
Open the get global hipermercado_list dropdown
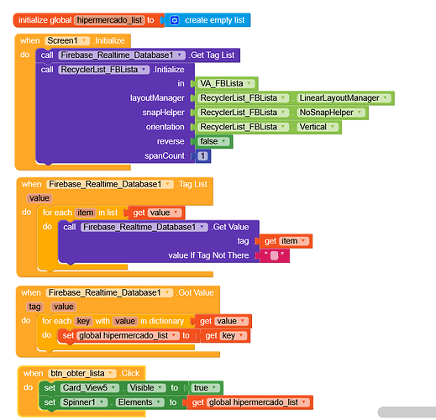click(258, 402)
